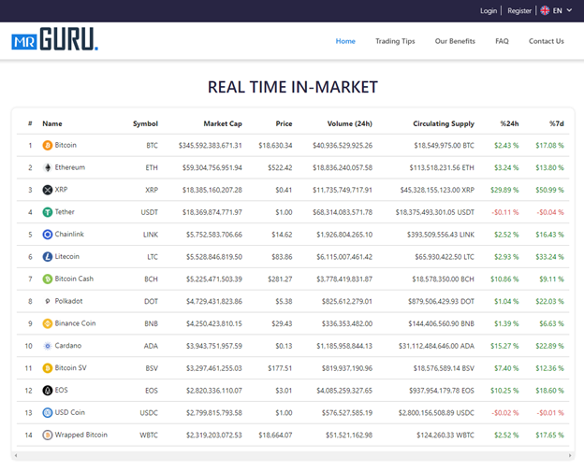Click Cardano supply $31,112,484,646.00 ADA

click(x=436, y=346)
